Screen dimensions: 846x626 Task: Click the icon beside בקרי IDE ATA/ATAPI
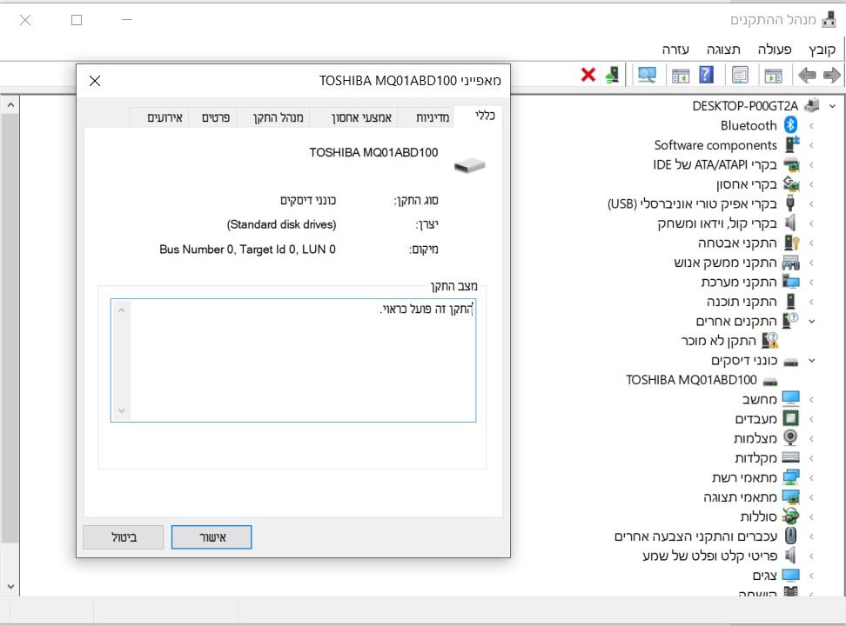click(x=791, y=164)
